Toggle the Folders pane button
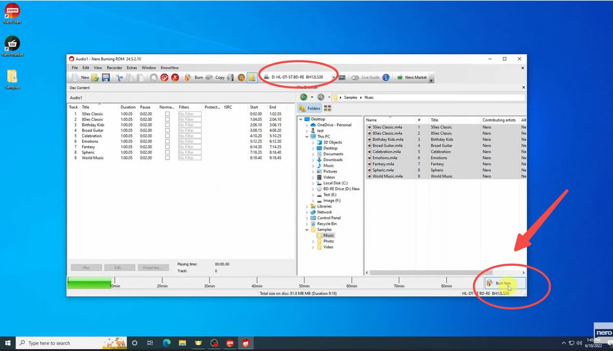This screenshot has width=613, height=351. pyautogui.click(x=310, y=108)
